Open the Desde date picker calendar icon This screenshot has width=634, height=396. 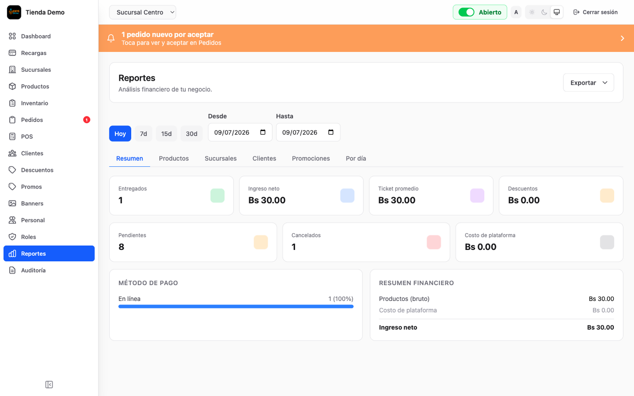[263, 132]
